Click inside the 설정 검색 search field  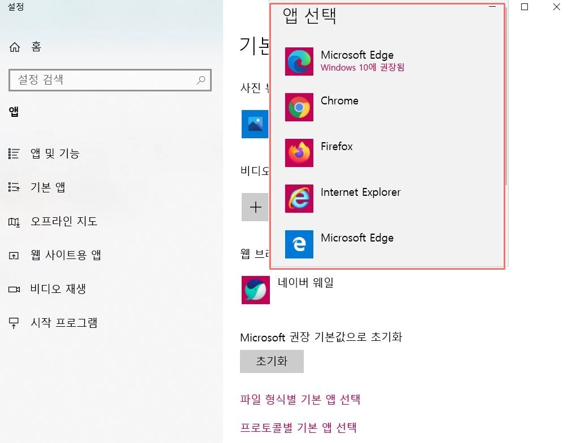click(102, 80)
